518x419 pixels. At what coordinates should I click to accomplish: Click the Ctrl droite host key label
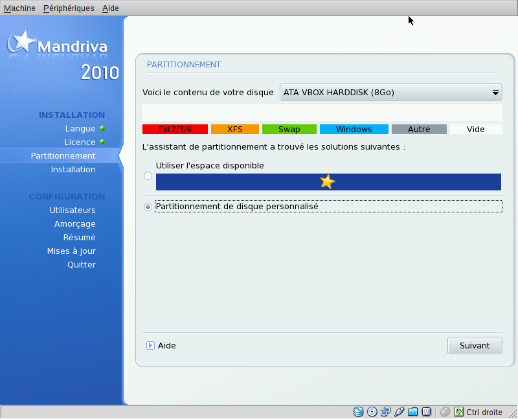click(x=484, y=413)
